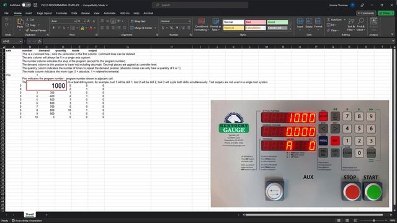Switch to the Insert ribbon tab
The height and width of the screenshot is (223, 397).
click(x=29, y=13)
